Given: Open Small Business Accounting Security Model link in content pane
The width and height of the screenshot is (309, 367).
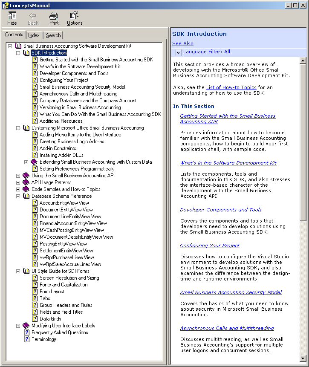Looking at the screenshot, I should (x=231, y=292).
